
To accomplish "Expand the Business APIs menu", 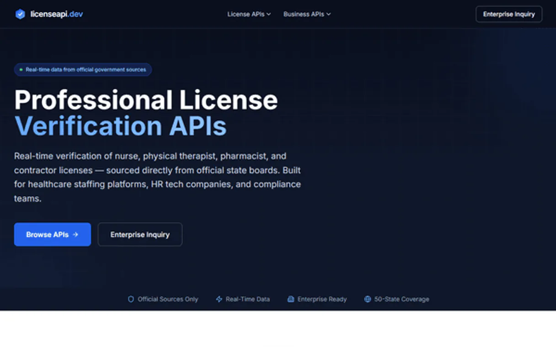I will [x=307, y=14].
